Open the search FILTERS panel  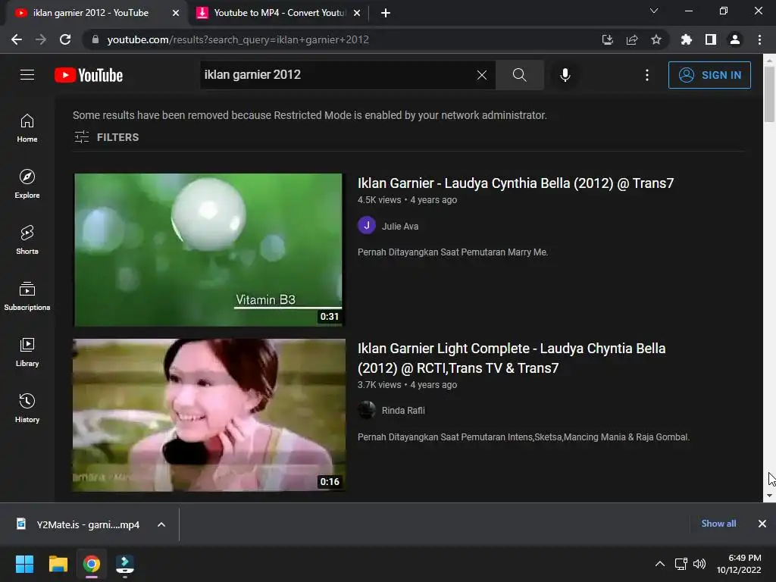click(x=106, y=137)
